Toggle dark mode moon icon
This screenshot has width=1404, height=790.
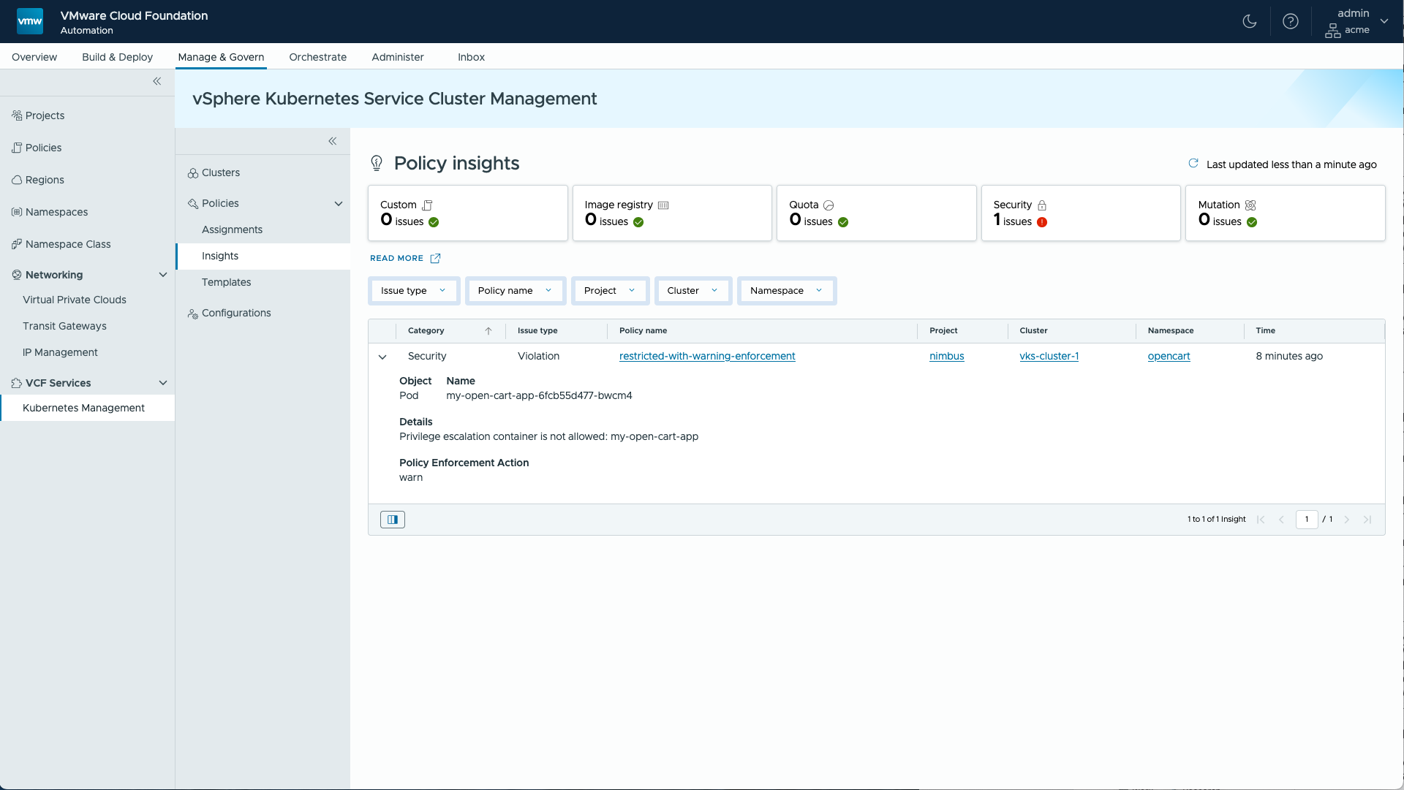point(1250,21)
